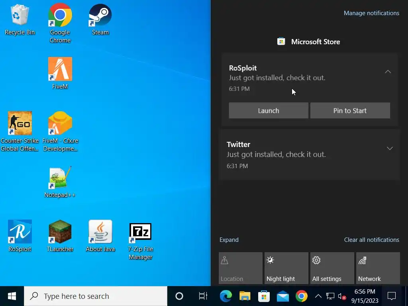
Task: Select the FiveM desktop shortcut
Action: (x=60, y=73)
